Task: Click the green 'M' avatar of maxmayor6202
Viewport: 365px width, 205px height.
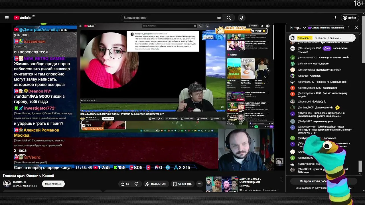Action: pos(293,58)
